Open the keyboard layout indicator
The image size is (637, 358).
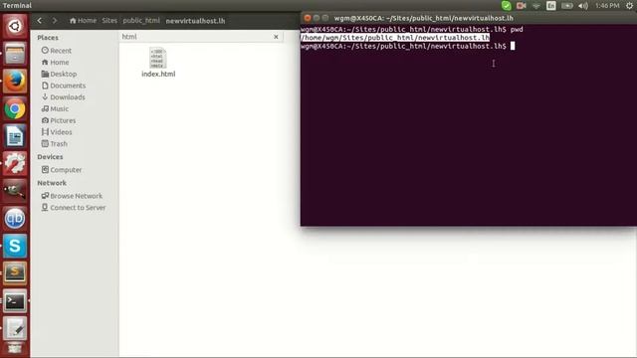pyautogui.click(x=551, y=6)
